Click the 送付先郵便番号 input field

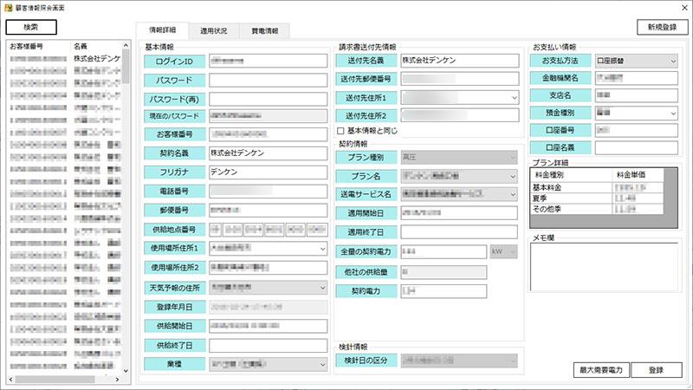click(x=460, y=79)
